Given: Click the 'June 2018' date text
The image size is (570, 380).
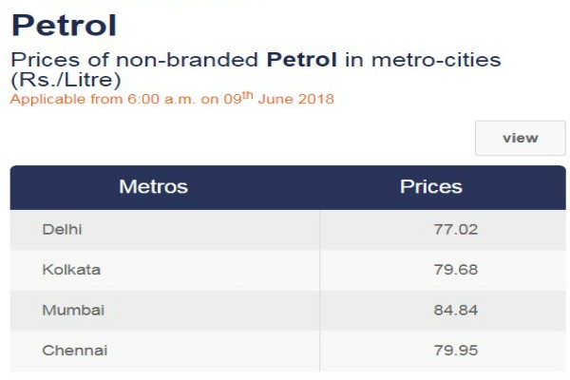Looking at the screenshot, I should (295, 99).
